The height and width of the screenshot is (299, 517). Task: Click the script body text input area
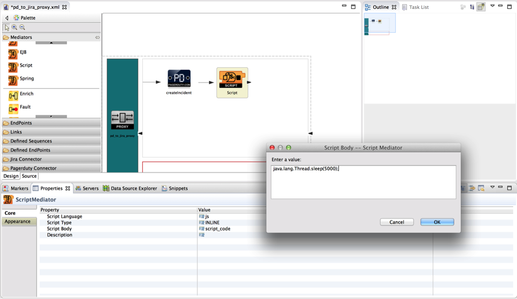pos(363,183)
